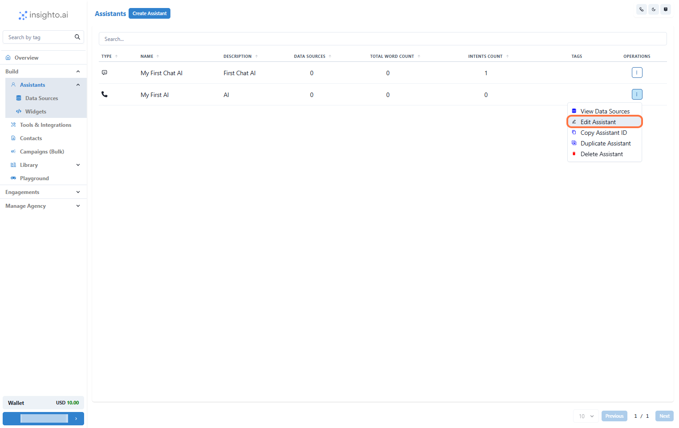679x428 pixels.
Task: Click the Wallet USD 10.00 balance
Action: pos(43,403)
